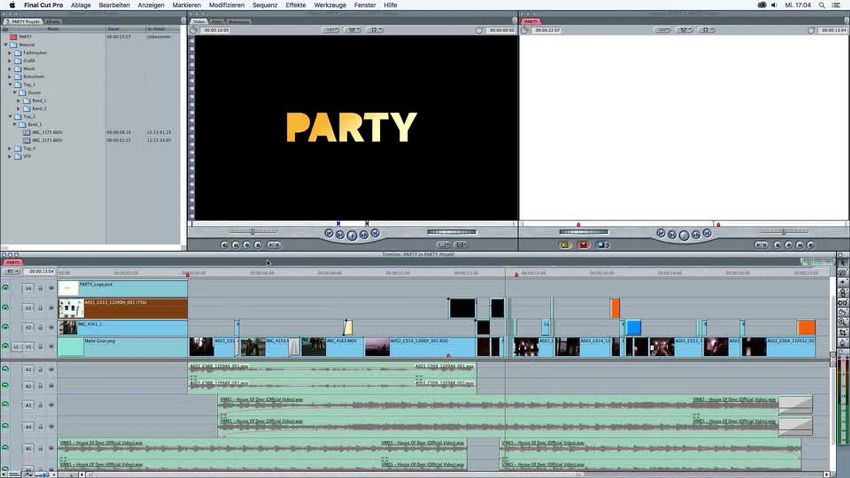
Task: Select the Razor Blade tool in tool palette
Action: (x=842, y=312)
